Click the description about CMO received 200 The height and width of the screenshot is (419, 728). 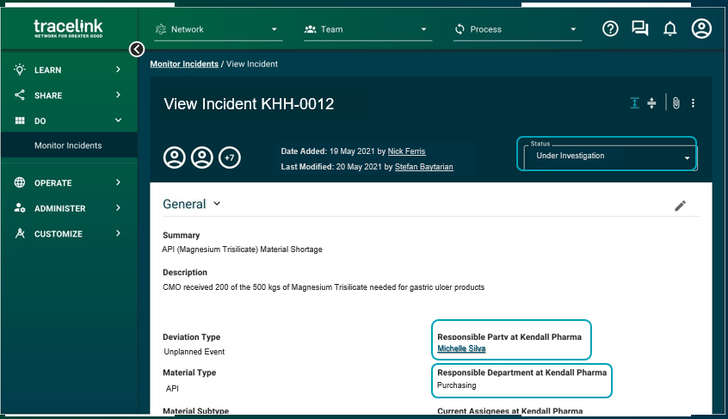click(324, 287)
